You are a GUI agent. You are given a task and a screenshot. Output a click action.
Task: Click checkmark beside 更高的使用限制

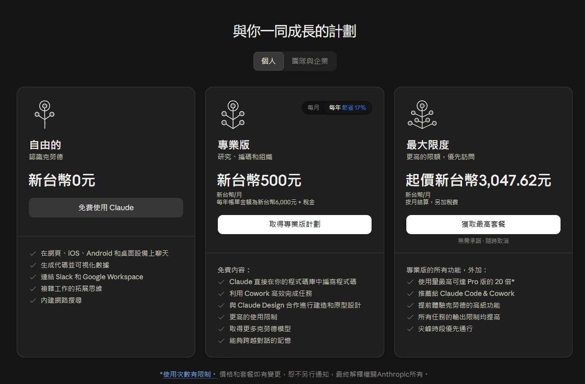(221, 317)
